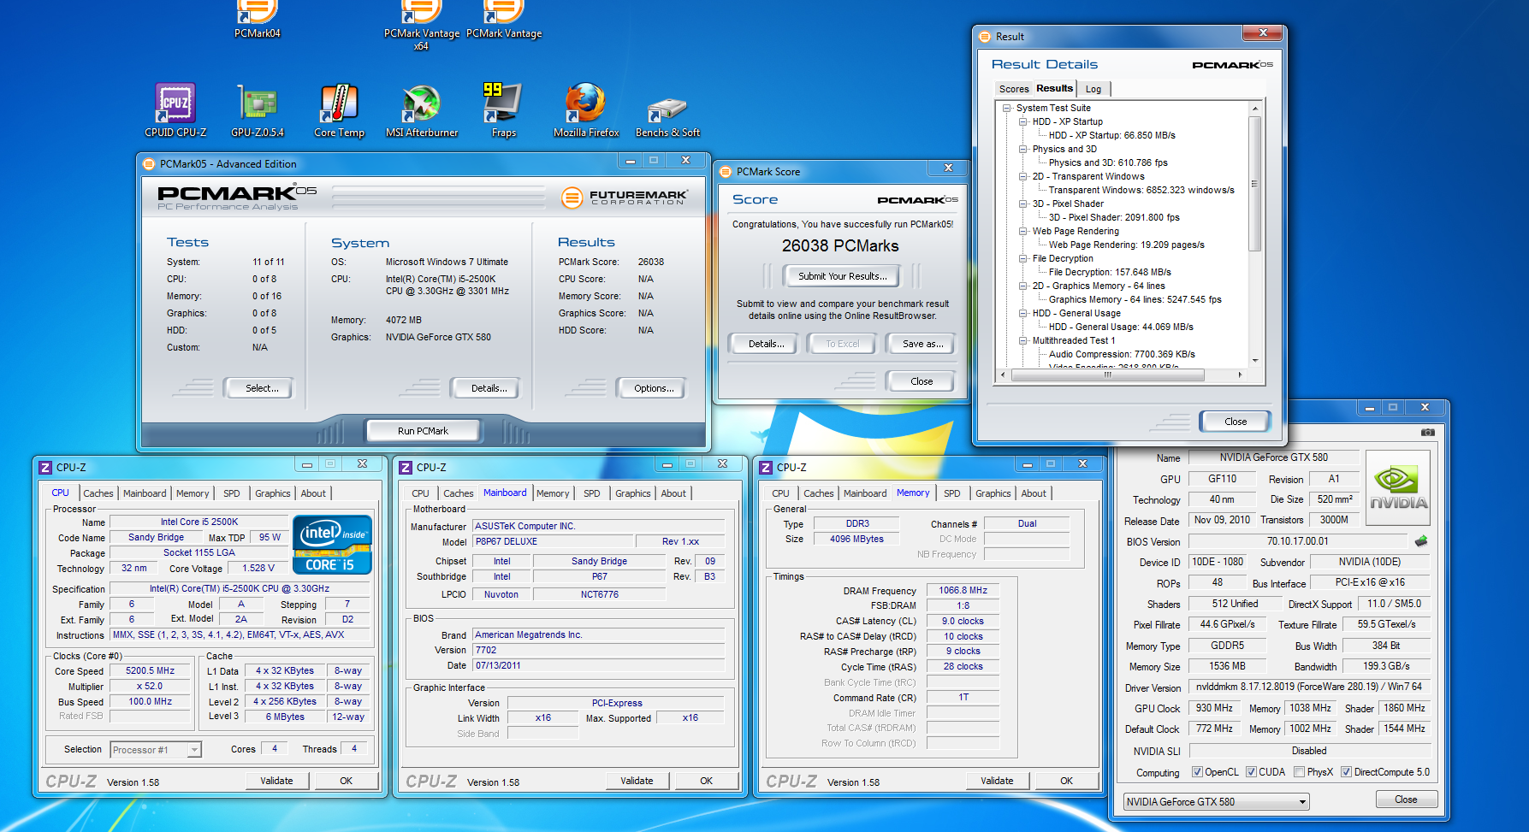Click the Core Speed 5200.5 MHz field
The image size is (1529, 832).
click(151, 671)
